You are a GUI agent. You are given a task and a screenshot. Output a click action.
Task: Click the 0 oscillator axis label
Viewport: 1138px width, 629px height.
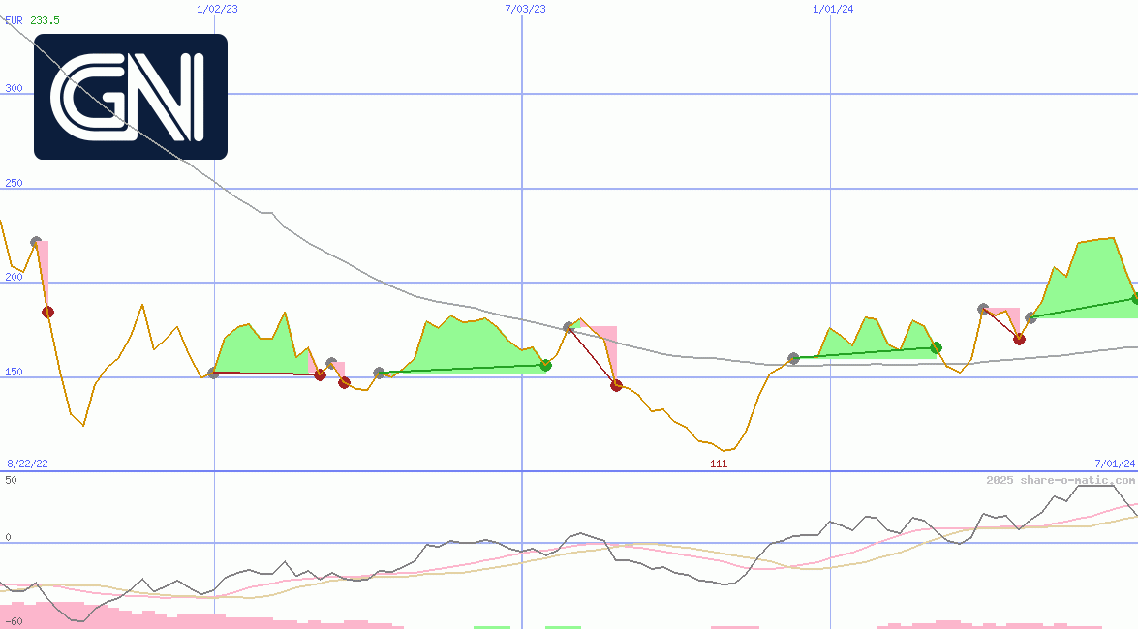[8, 537]
